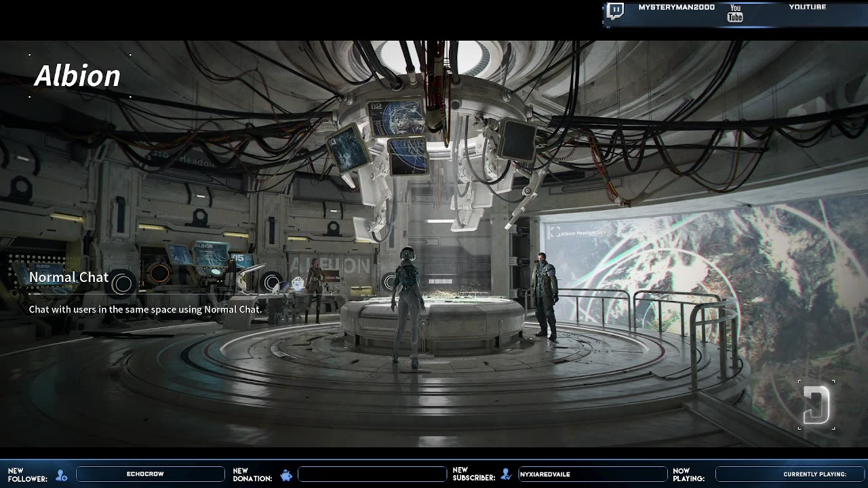Click the YOUTUBE channel label
This screenshot has height=488, width=868.
pyautogui.click(x=807, y=7)
